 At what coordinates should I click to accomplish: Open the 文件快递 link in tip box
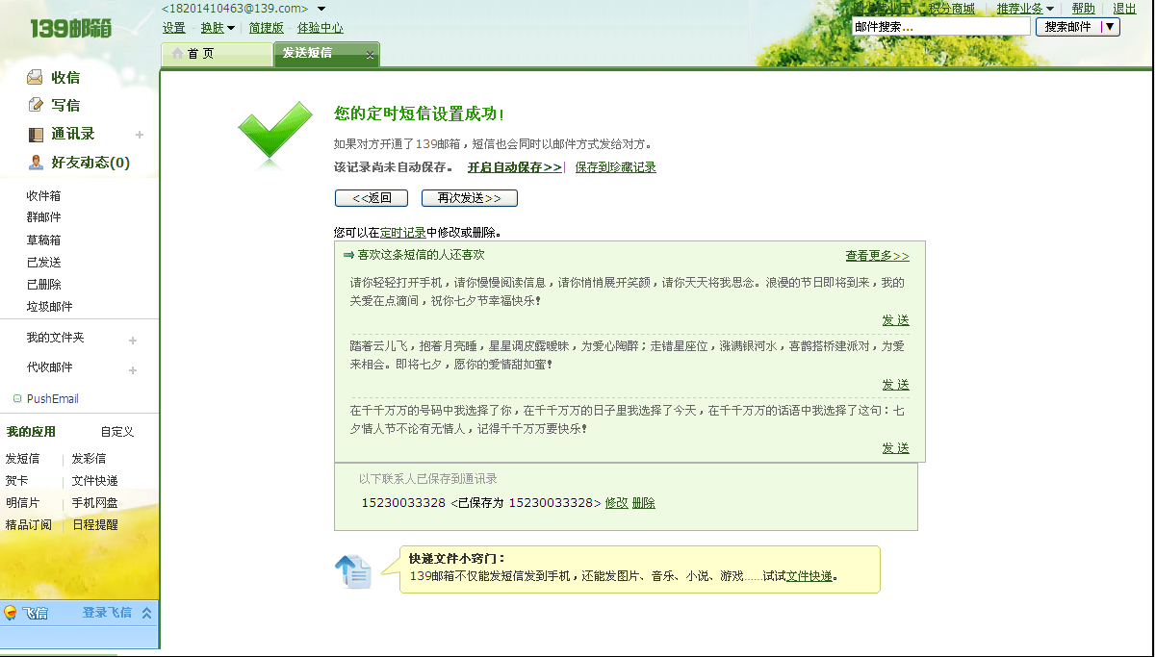(x=809, y=576)
